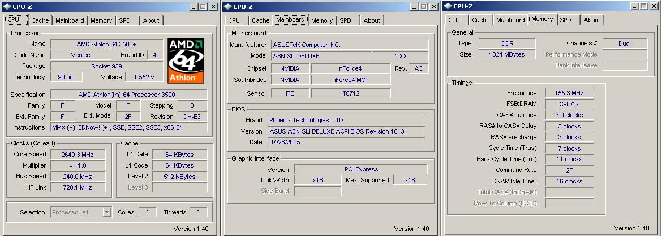The height and width of the screenshot is (236, 662).
Task: Click the Link Width x16 value
Action: pos(317,180)
